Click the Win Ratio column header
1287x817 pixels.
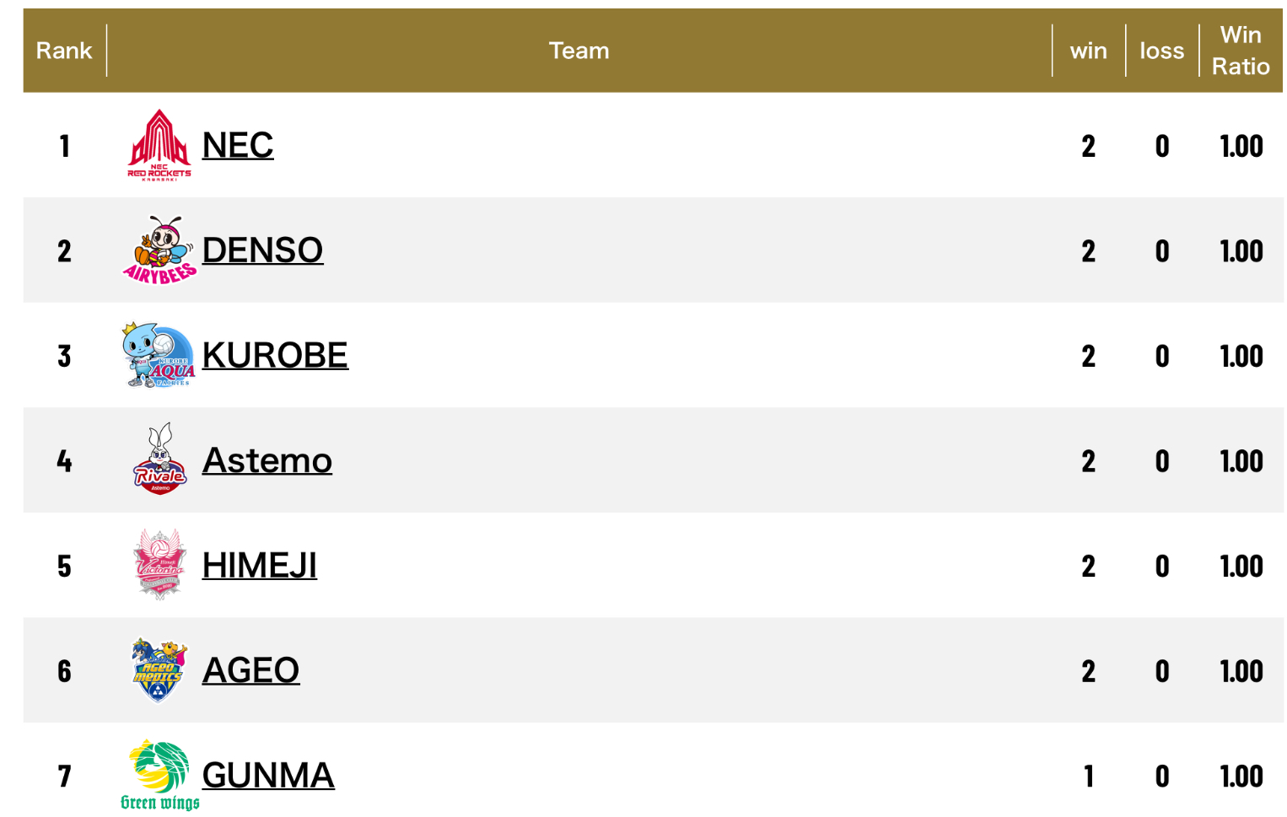click(x=1241, y=51)
